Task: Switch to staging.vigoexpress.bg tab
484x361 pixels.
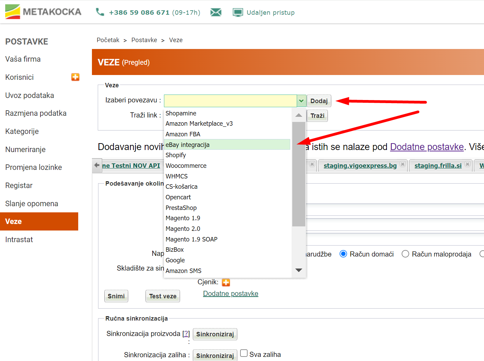Action: 360,165
